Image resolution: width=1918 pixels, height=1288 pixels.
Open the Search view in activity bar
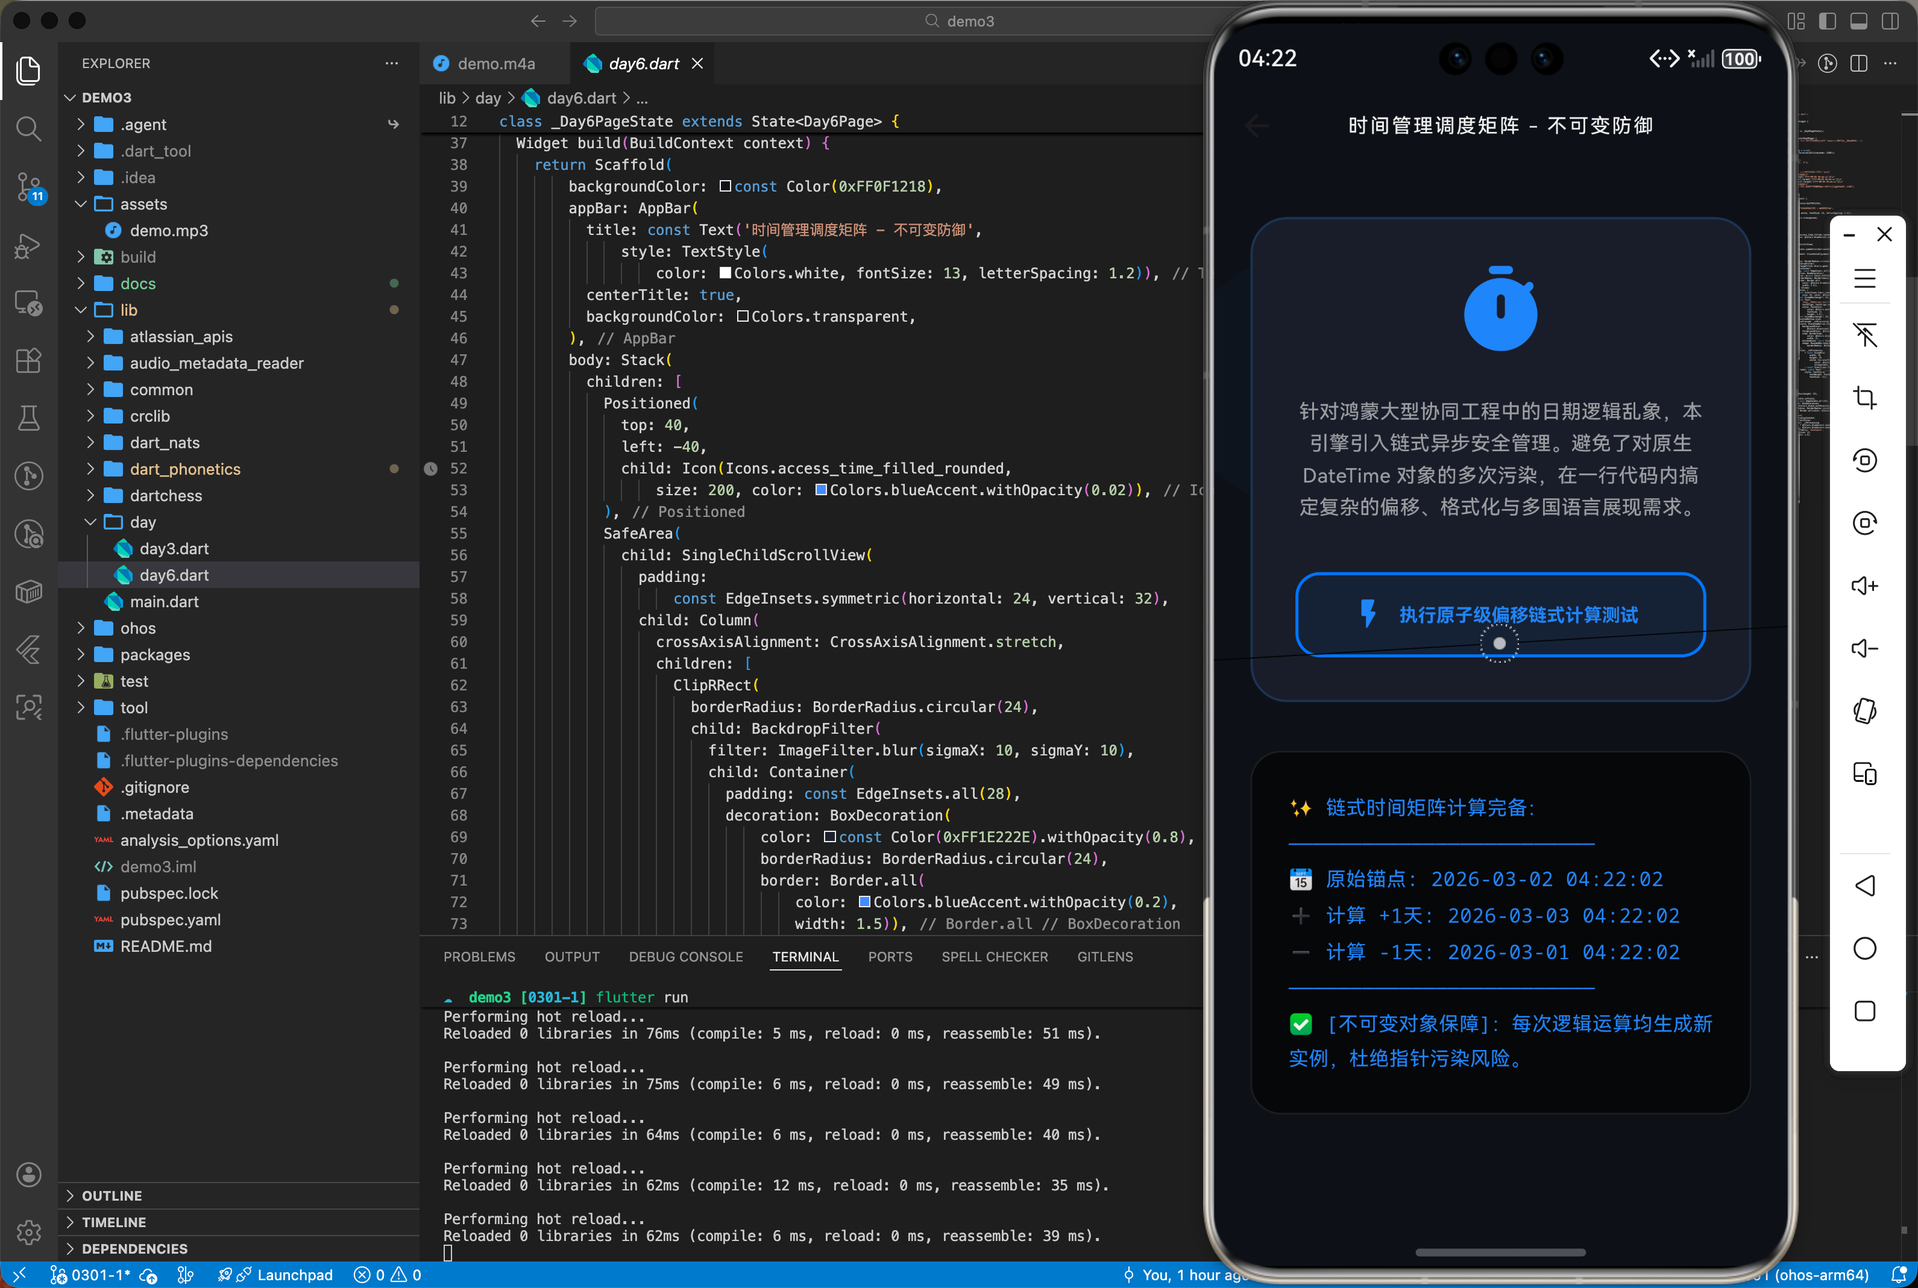coord(29,128)
